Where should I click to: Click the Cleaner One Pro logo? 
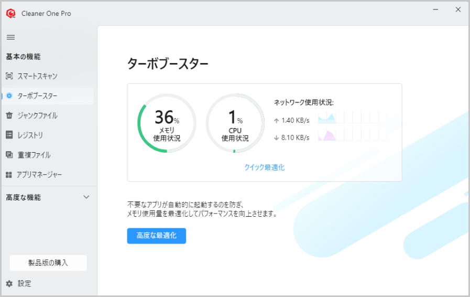point(10,14)
